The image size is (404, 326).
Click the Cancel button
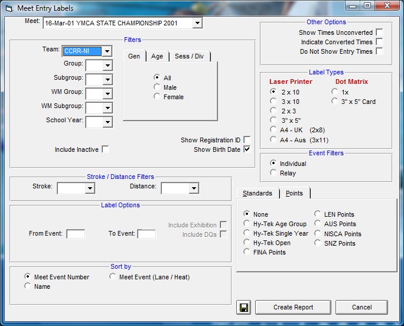tap(361, 307)
